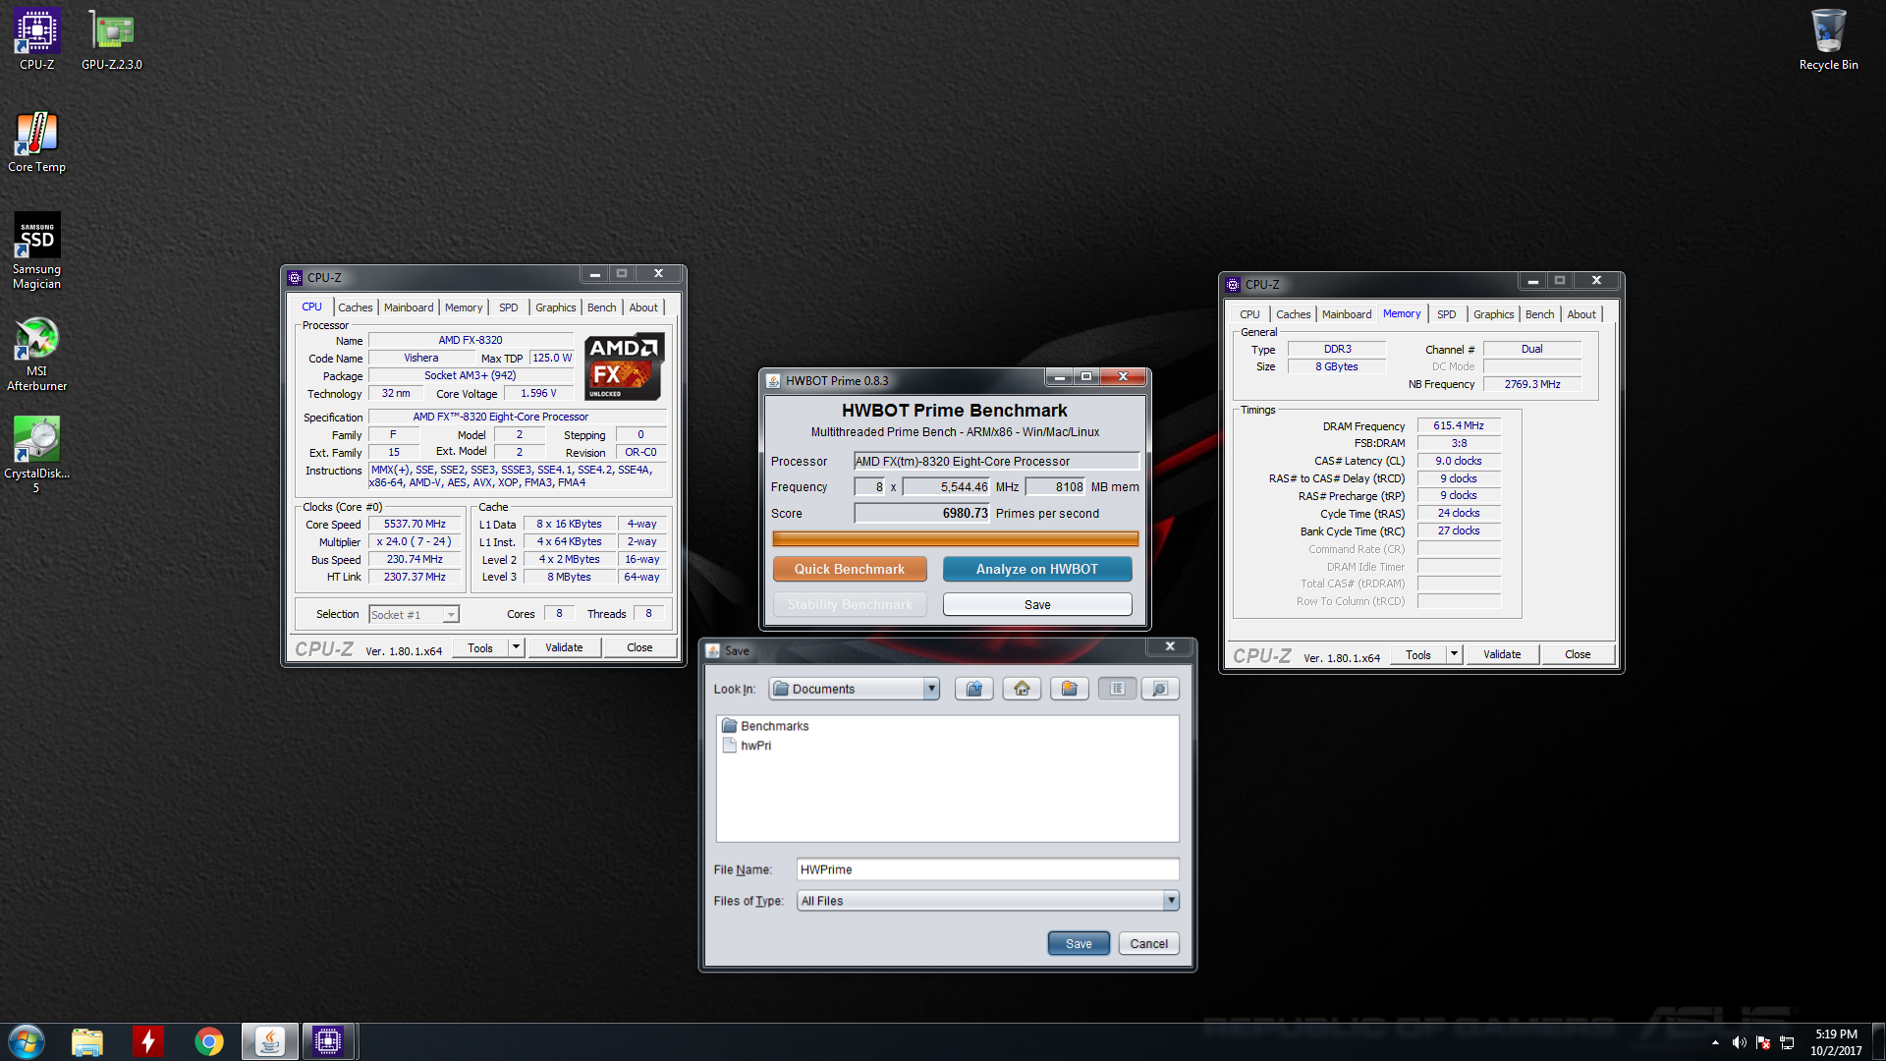
Task: Open About tab in left CPU-Z window
Action: click(x=644, y=307)
